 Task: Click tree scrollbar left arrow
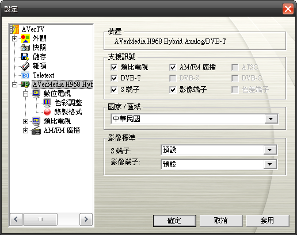16,219
